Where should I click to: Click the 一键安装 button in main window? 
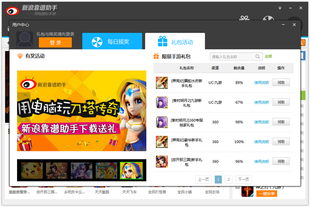point(267,194)
